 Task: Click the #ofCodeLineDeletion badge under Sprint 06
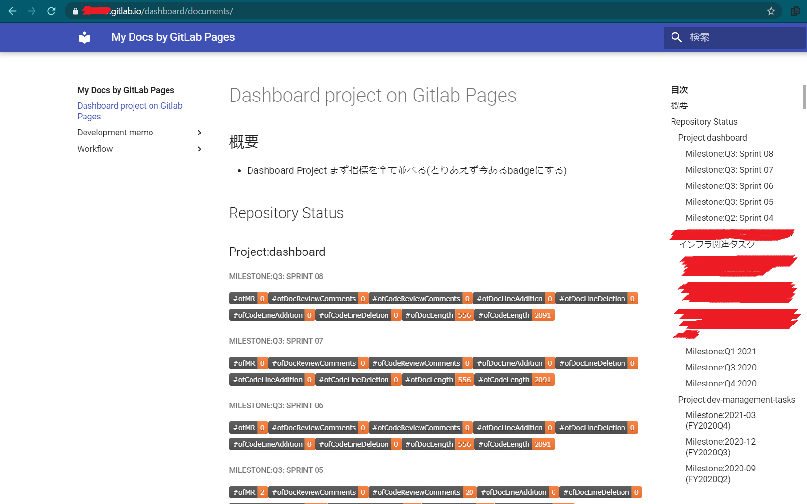point(358,444)
